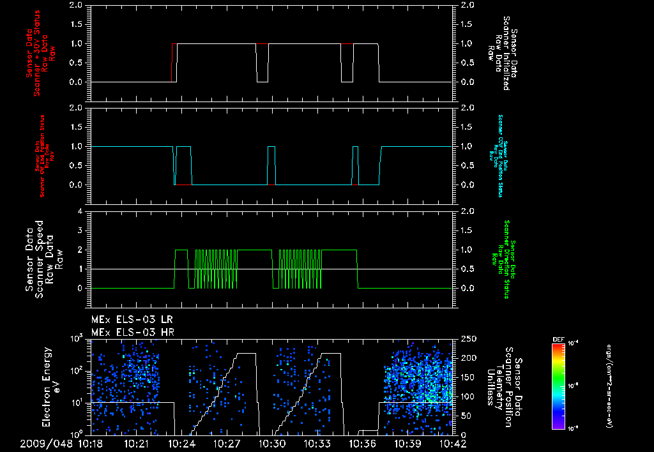Click the "ergs/(cm**2-sr-sec-eV)" units label
This screenshot has height=452, width=654.
click(x=609, y=386)
